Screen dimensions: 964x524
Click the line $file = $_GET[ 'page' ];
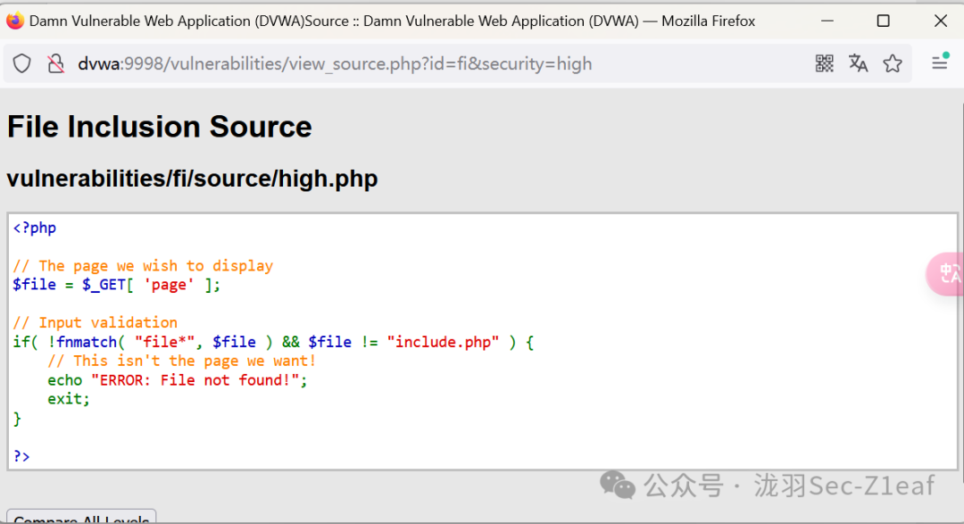tap(116, 285)
